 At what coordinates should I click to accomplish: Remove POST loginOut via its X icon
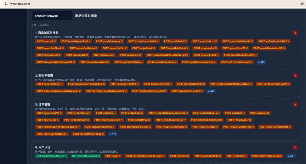188,156
